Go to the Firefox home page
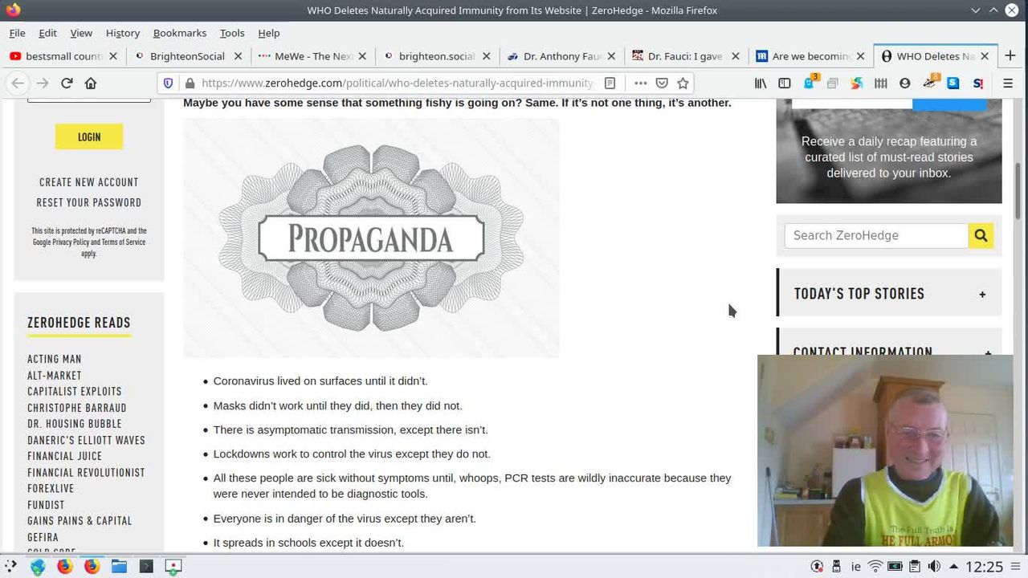The width and height of the screenshot is (1028, 578). (x=91, y=83)
